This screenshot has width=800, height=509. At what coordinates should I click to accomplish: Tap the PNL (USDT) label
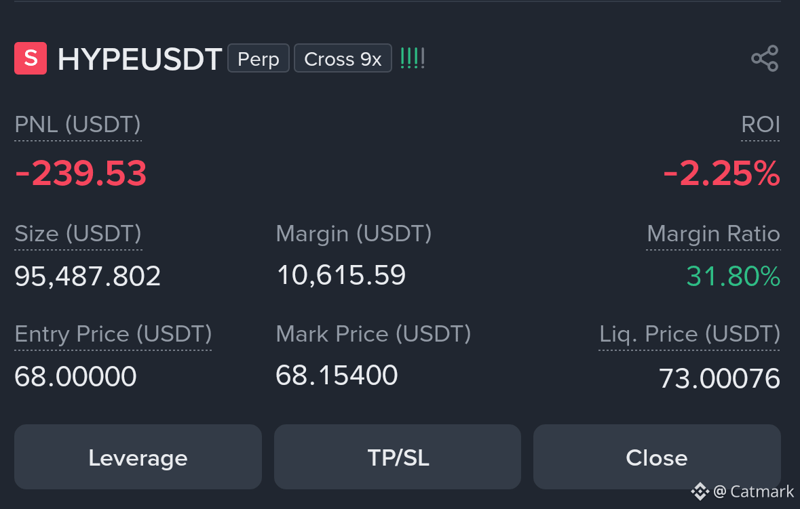pos(77,125)
